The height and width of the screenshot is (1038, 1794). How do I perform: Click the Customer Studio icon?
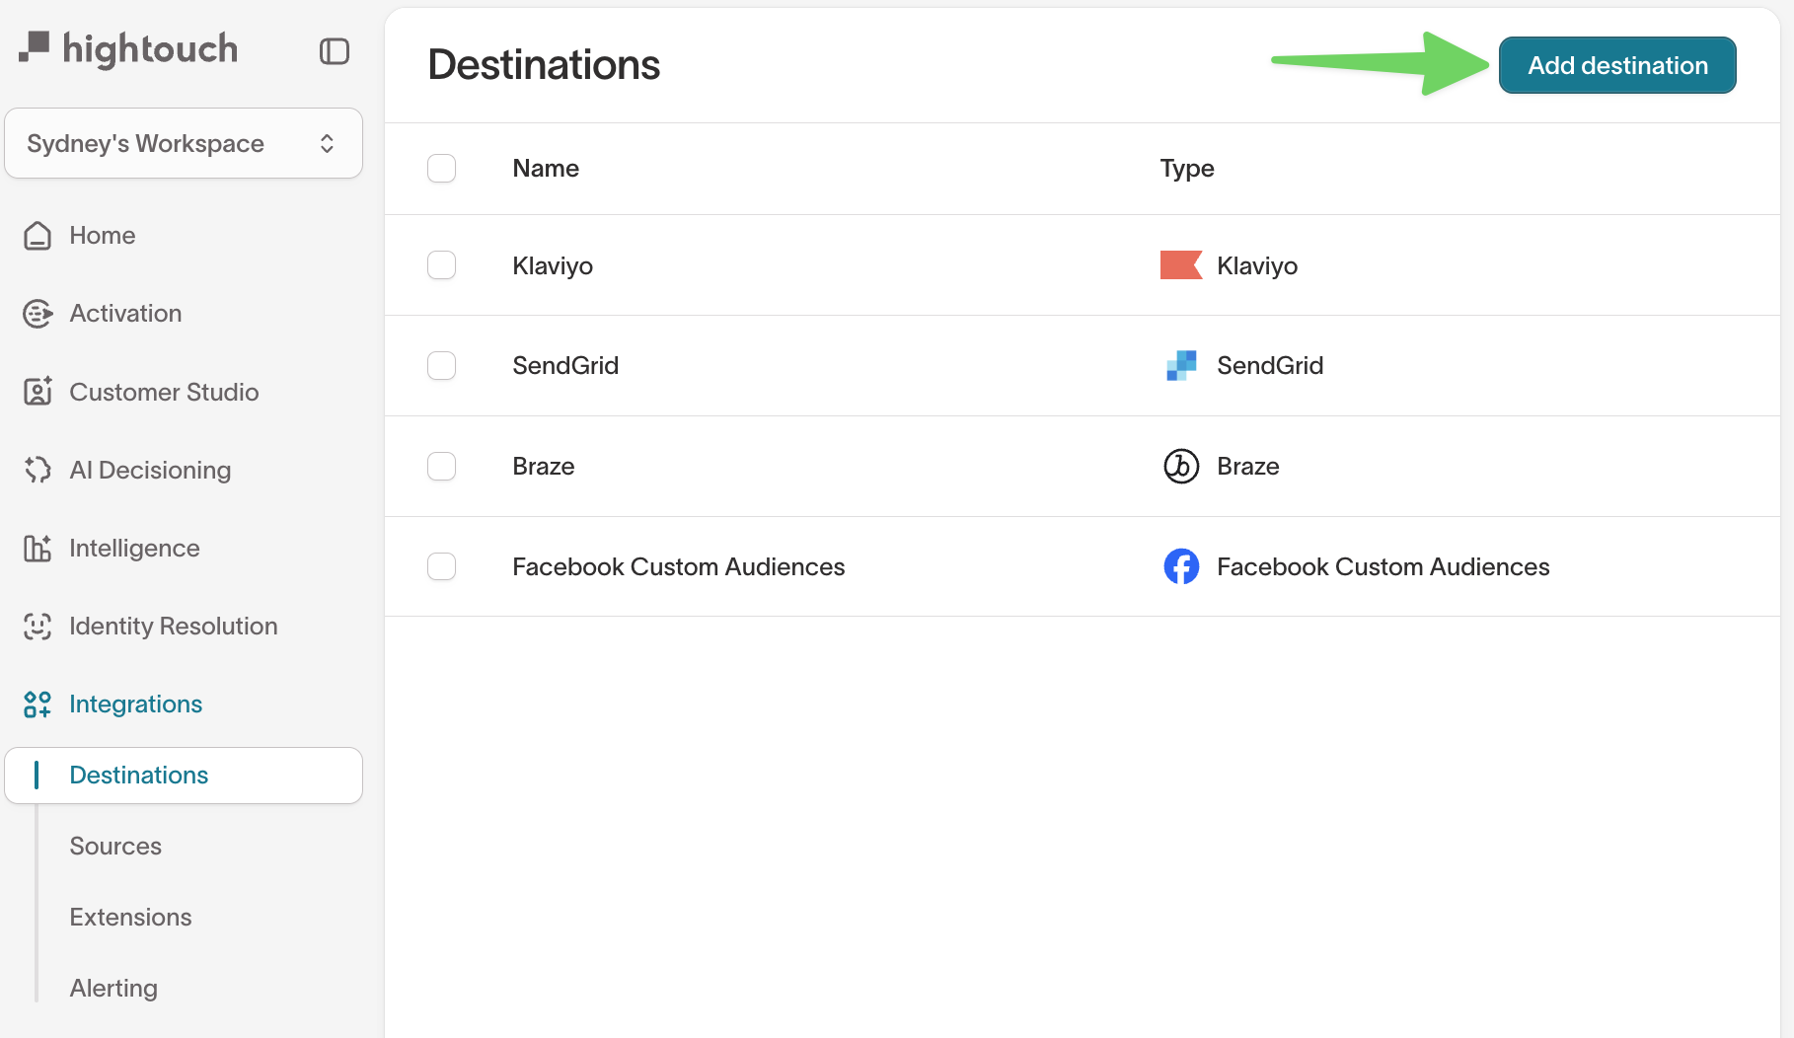[37, 392]
